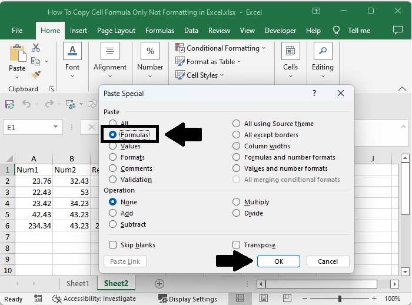Switch to the Formulas ribbon tab

point(160,31)
